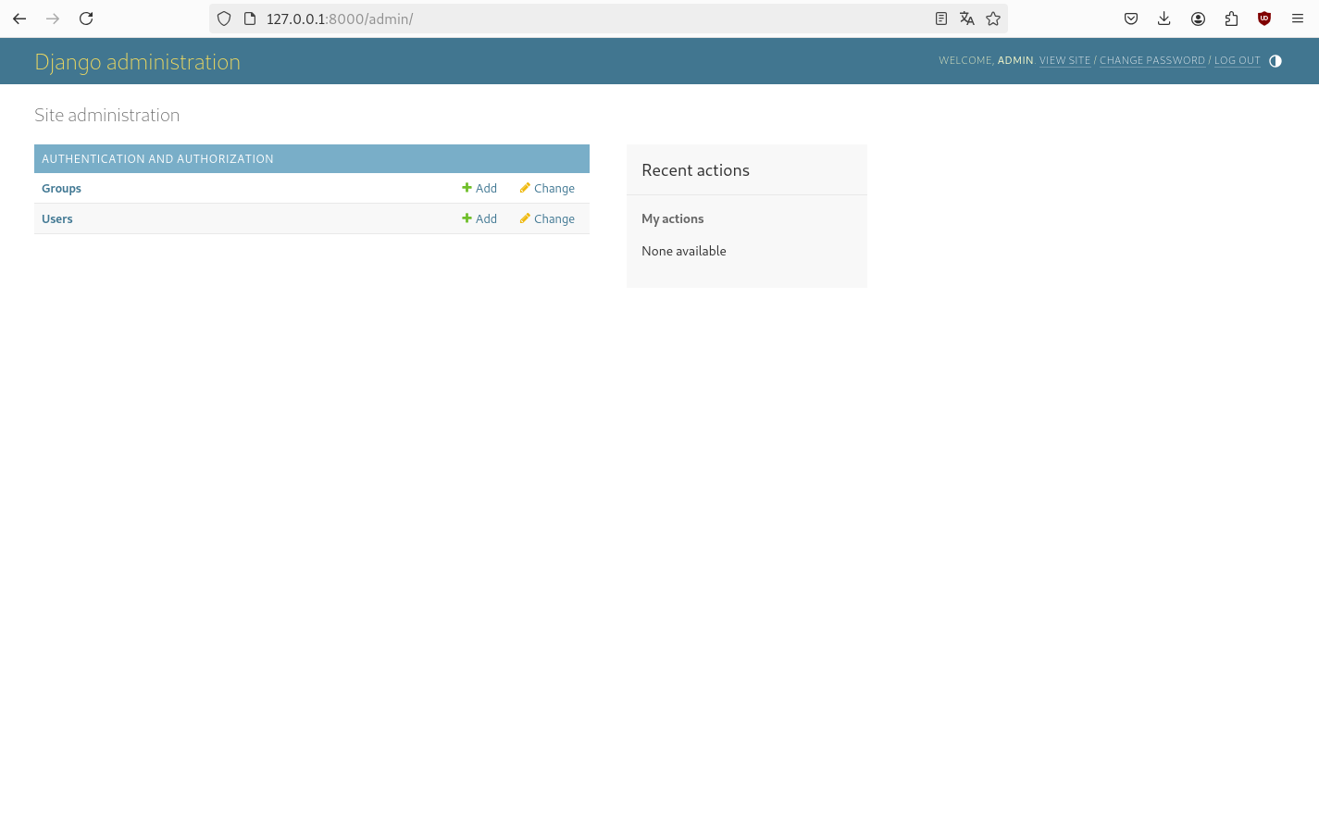
Task: Click the browser forward arrow
Action: [x=53, y=19]
